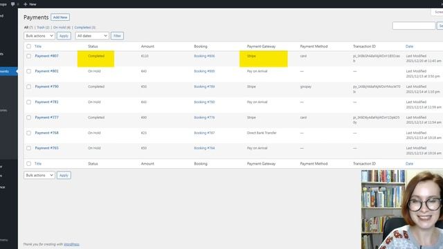This screenshot has height=249, width=443.
Task: Mark the checkbox for Payment #765
Action: 28,148
